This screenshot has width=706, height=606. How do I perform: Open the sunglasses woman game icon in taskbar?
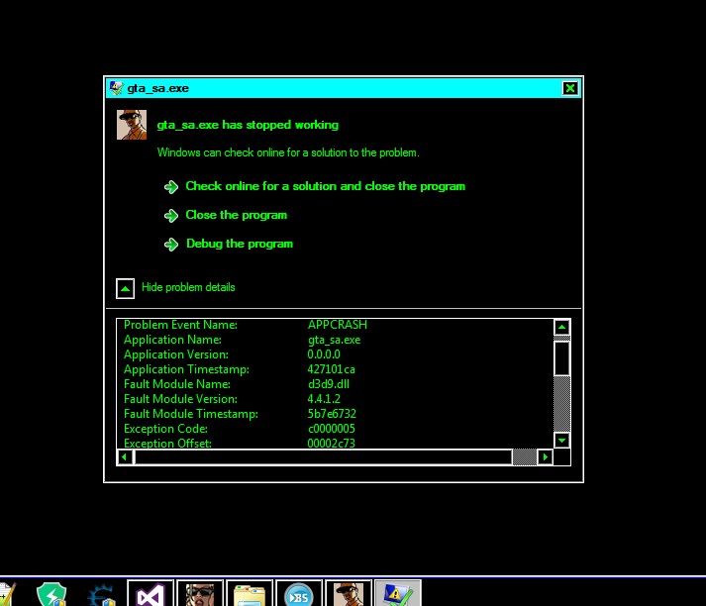200,593
